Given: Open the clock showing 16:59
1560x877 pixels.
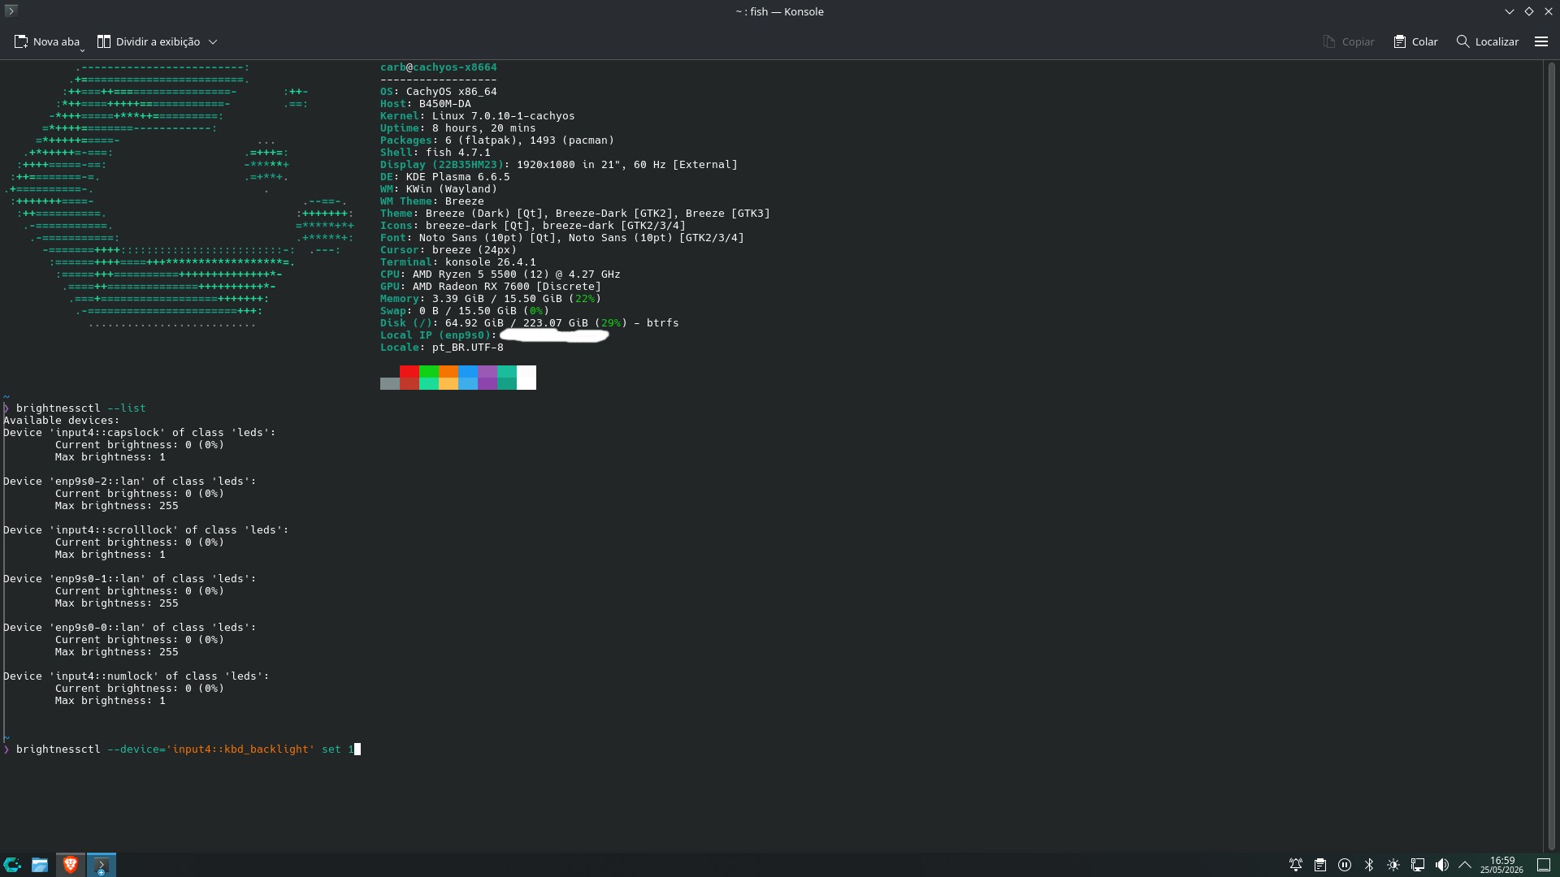Looking at the screenshot, I should tap(1501, 865).
